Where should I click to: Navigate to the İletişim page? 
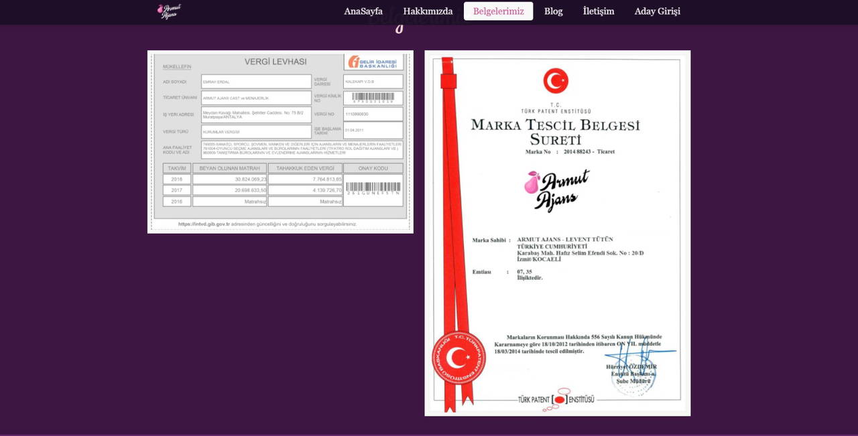coord(598,11)
